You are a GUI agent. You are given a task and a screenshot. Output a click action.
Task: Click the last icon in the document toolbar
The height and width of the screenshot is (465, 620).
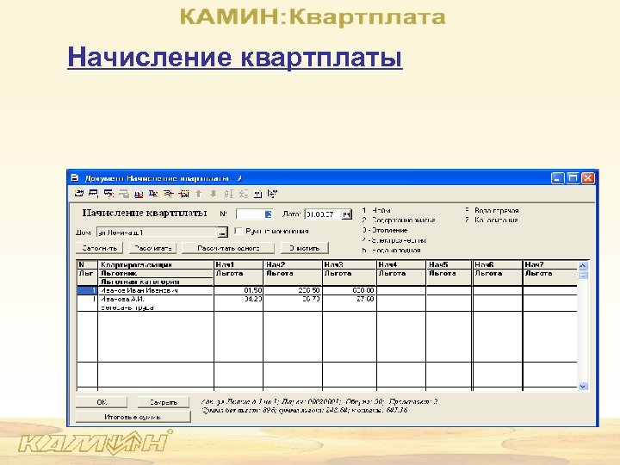272,194
